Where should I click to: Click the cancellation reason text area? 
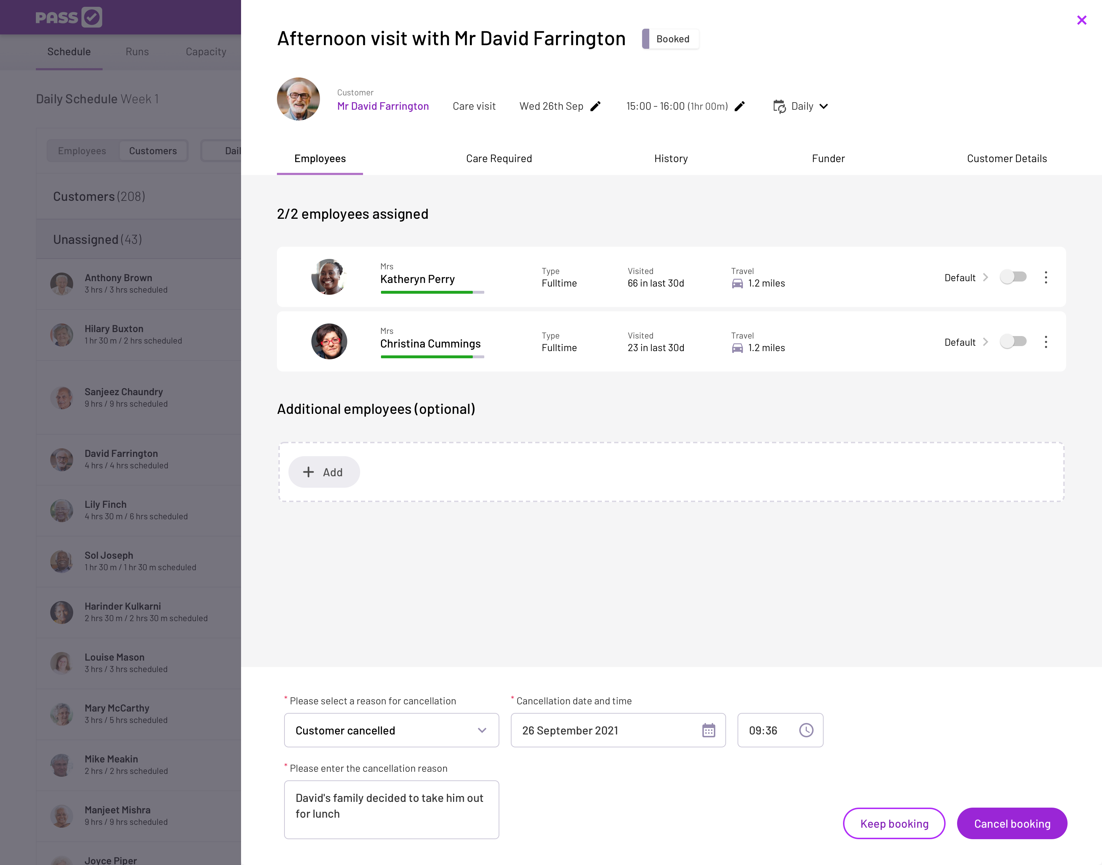(391, 810)
